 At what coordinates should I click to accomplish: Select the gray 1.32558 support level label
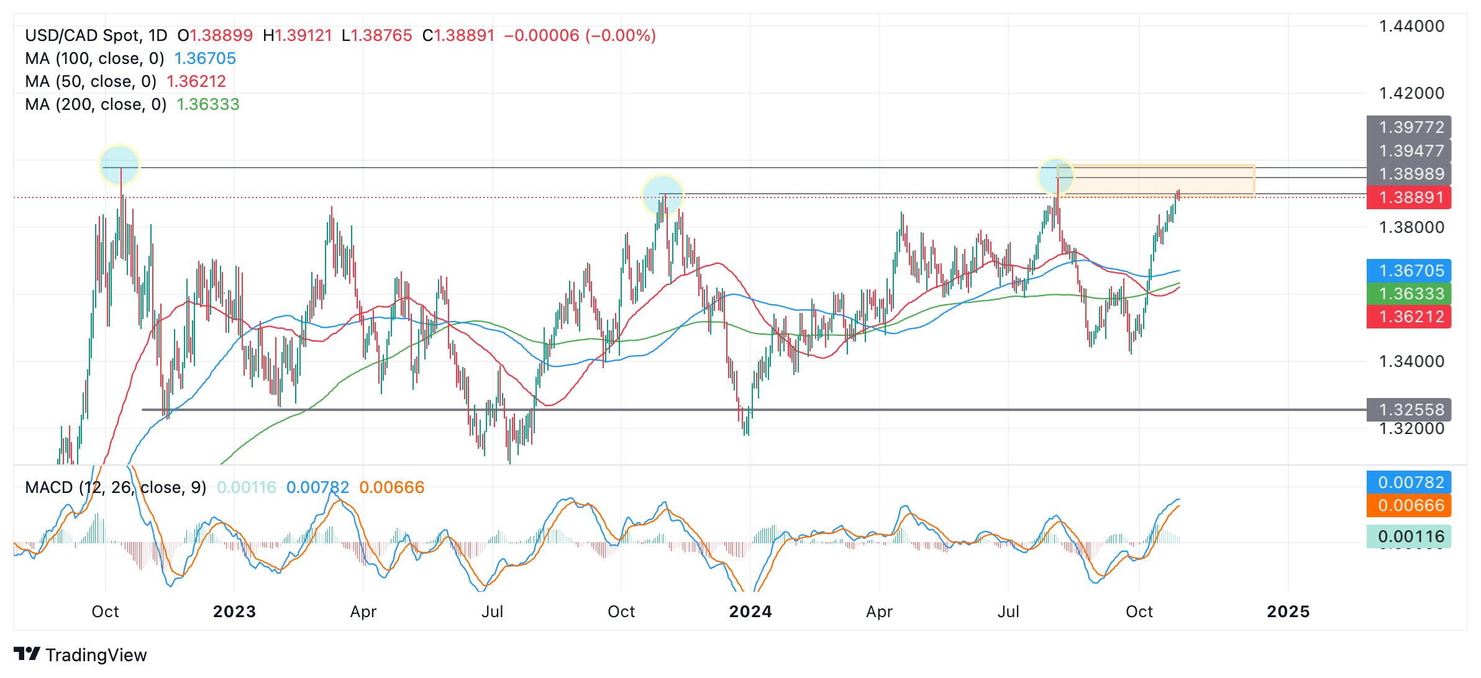(x=1408, y=410)
